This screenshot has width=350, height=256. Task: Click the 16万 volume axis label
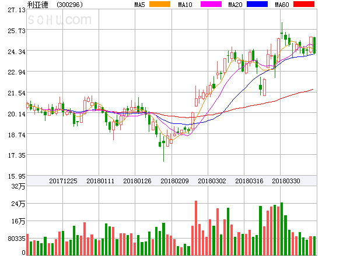(18, 221)
